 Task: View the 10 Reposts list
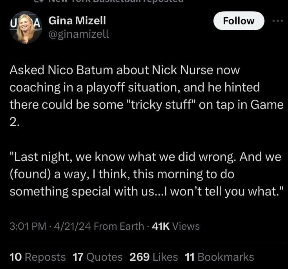point(38,257)
